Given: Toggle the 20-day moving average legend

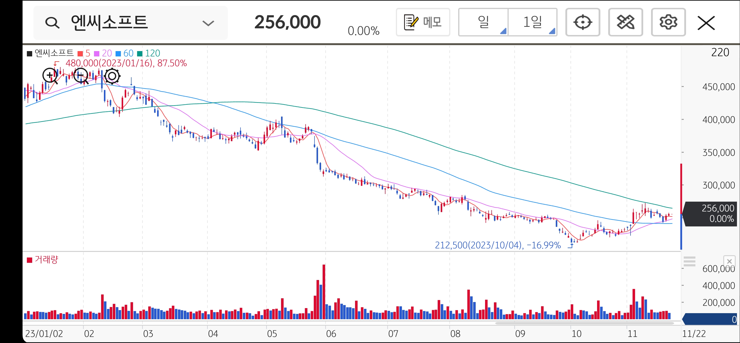Looking at the screenshot, I should click(x=103, y=53).
